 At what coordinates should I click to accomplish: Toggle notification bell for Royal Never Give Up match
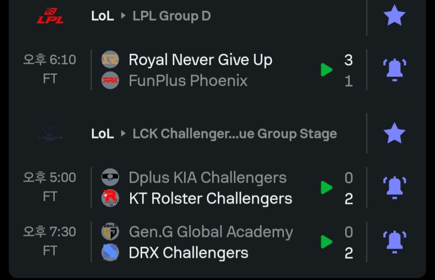(x=394, y=70)
